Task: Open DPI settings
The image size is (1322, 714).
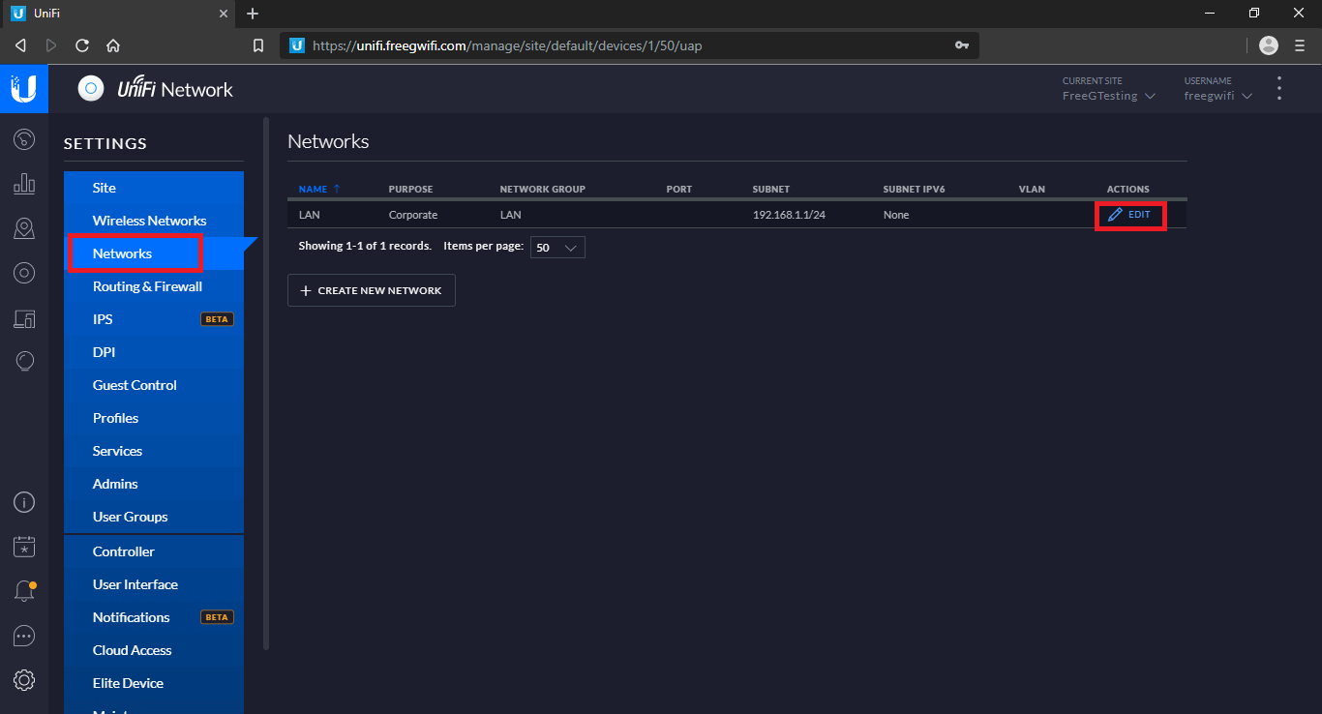Action: (154, 352)
